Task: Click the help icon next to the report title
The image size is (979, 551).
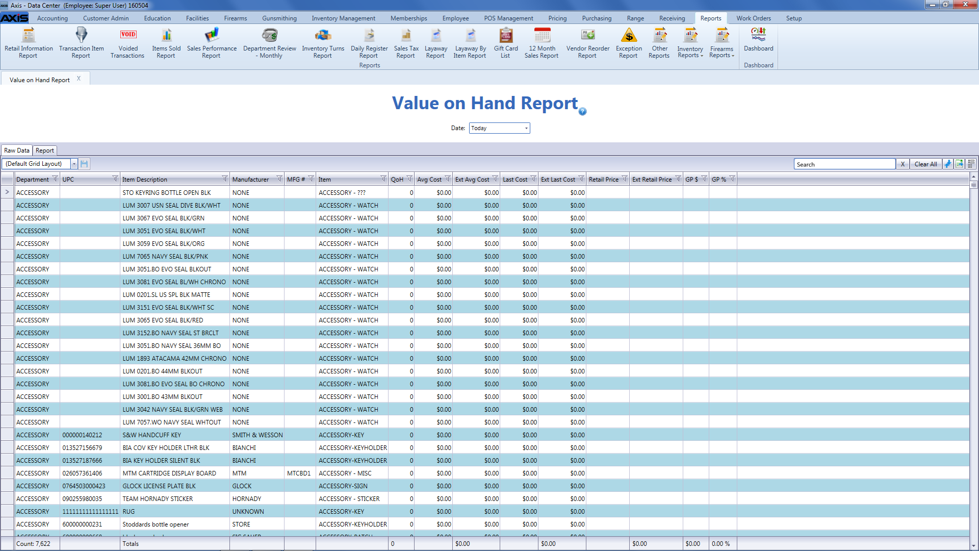Action: 583,111
